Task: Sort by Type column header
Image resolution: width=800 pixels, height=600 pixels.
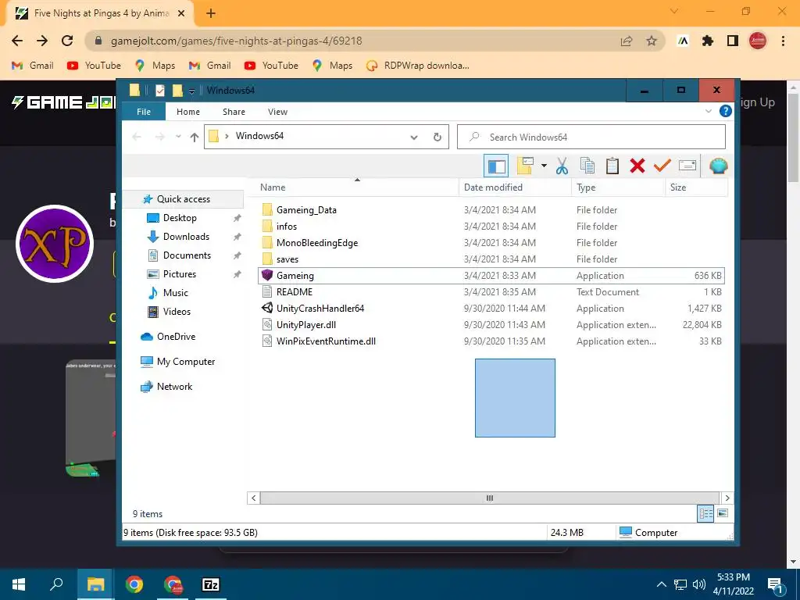Action: point(619,187)
